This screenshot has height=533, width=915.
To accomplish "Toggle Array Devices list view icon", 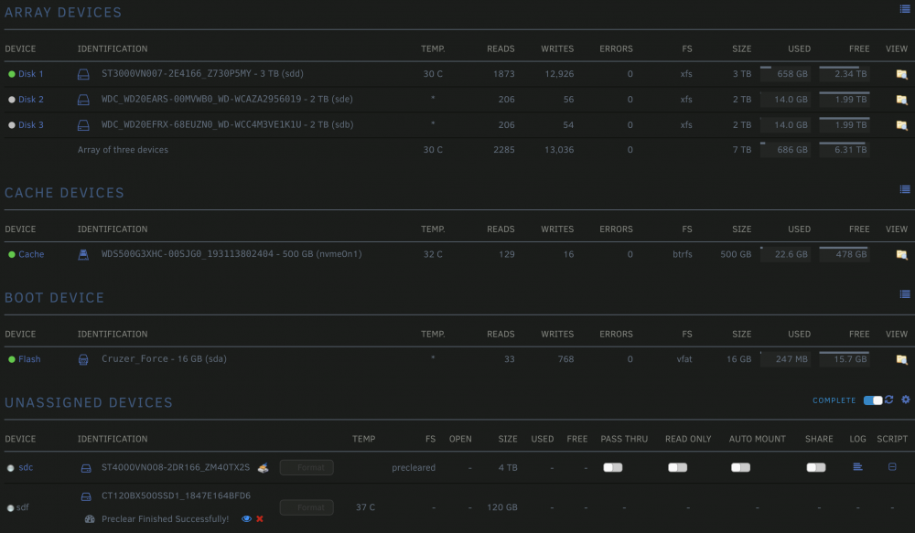I will (x=905, y=9).
